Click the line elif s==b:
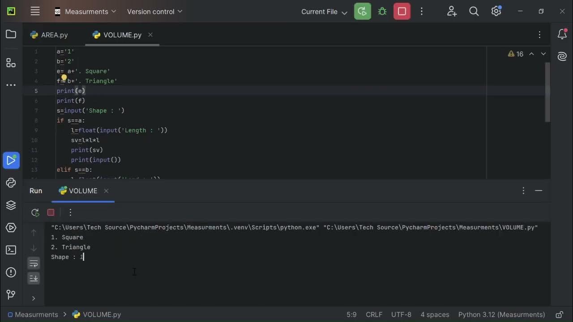 coord(74,170)
